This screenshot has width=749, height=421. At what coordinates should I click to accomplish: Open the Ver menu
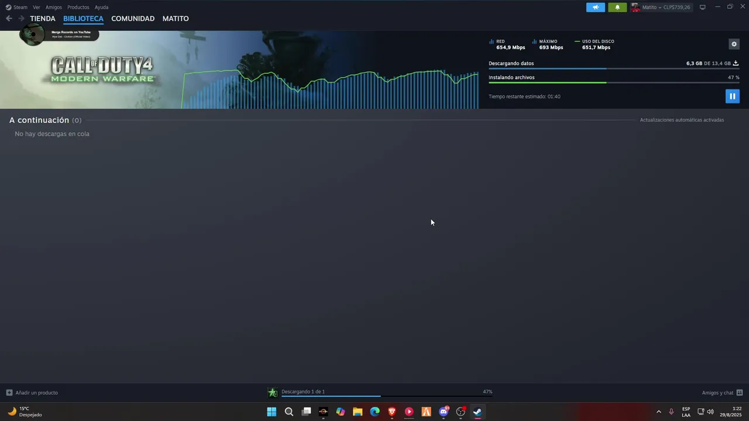(36, 7)
